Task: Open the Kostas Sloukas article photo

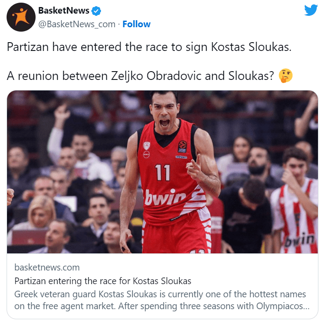Action: pos(162,172)
